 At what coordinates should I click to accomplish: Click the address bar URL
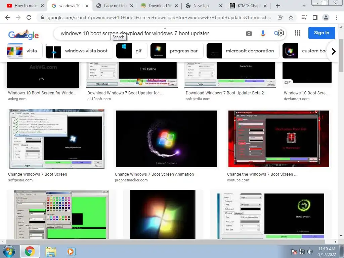coord(159,17)
